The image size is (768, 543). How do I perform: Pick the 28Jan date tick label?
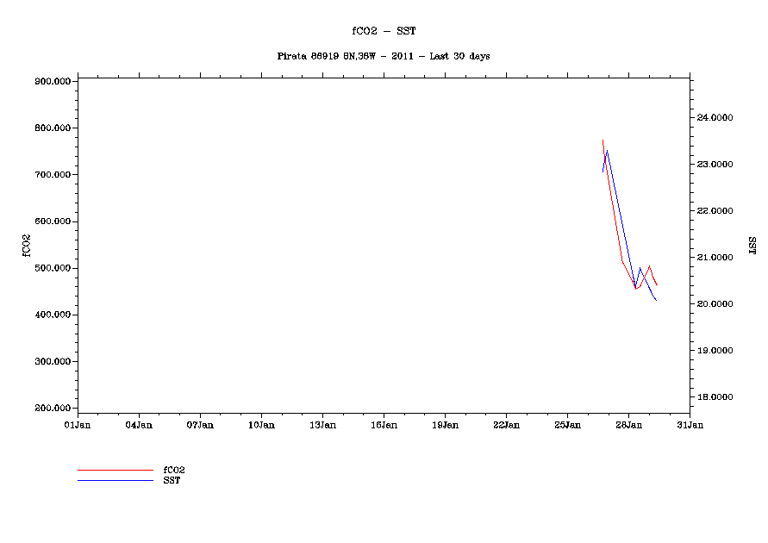[628, 425]
